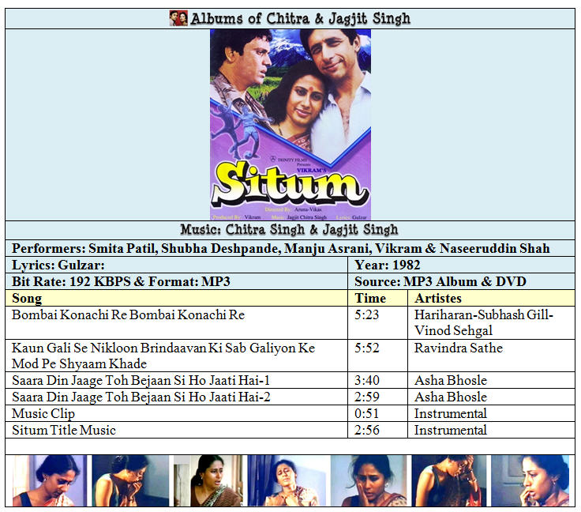Select 'Saara Din Jaage Toh Bejaan Si Ho Jaati Hai-2'

[x=141, y=397]
